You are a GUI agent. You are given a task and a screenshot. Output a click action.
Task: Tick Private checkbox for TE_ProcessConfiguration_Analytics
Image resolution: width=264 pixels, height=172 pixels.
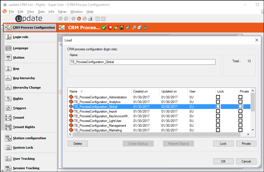pos(240,102)
